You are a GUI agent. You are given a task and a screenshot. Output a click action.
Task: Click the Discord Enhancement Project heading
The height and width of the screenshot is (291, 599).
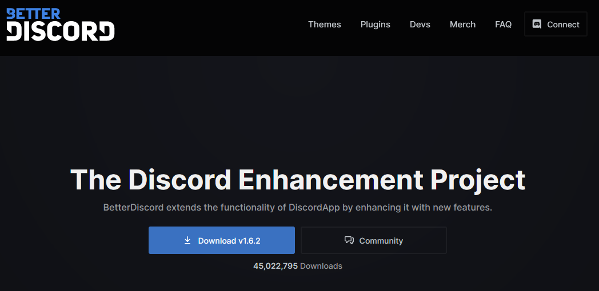(298, 179)
